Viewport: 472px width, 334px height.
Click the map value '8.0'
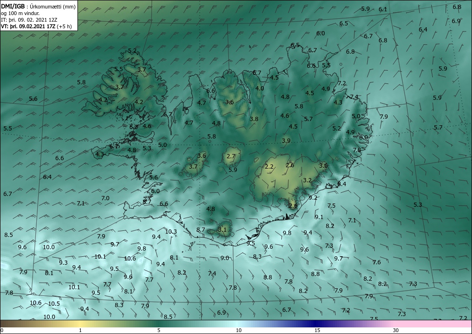tap(363, 137)
